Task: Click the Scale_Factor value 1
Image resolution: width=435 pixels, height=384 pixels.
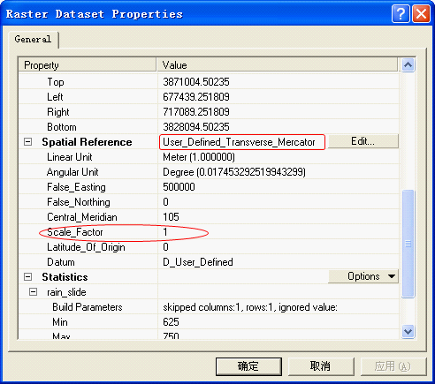Action: [165, 232]
